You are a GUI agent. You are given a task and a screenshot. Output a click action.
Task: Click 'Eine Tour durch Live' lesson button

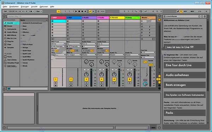point(185,65)
